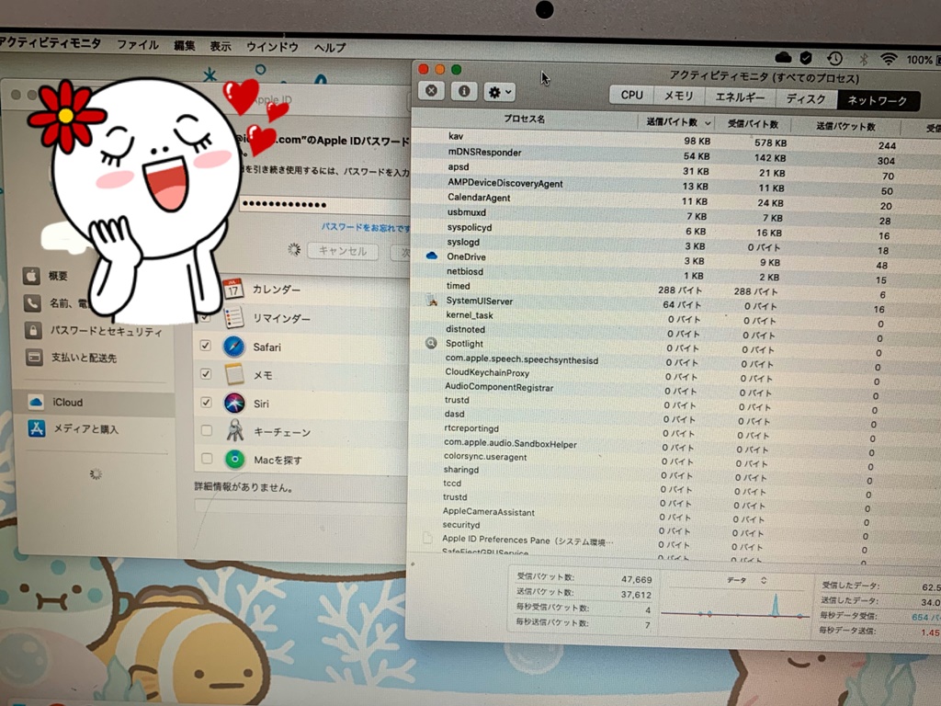Click the password field in Apple ID dialog
The height and width of the screenshot is (706, 941).
click(324, 203)
